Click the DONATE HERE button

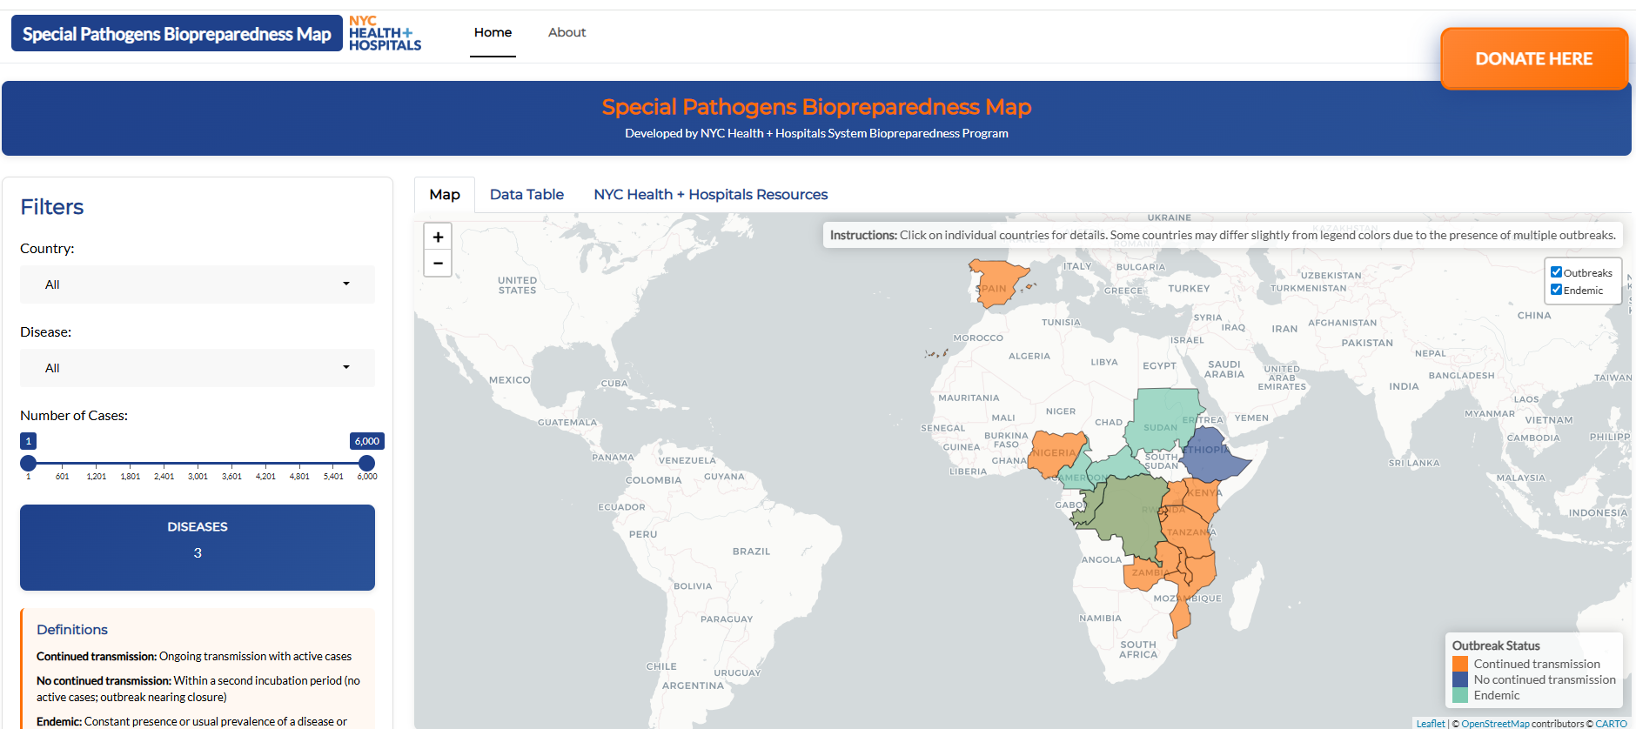1533,58
